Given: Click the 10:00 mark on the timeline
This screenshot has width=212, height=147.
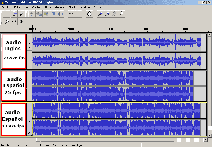Looking at the screenshot, I should pyautogui.click(x=109, y=29).
